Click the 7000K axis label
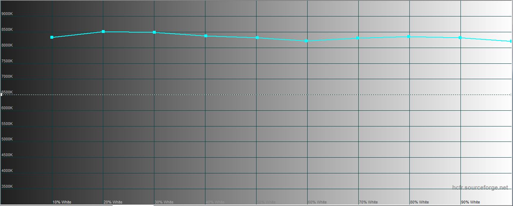The width and height of the screenshot is (513, 206). pyautogui.click(x=7, y=77)
